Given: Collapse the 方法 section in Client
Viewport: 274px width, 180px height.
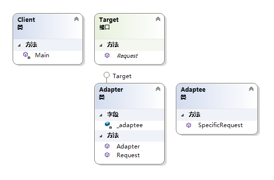Looking at the screenshot, I should [x=19, y=45].
